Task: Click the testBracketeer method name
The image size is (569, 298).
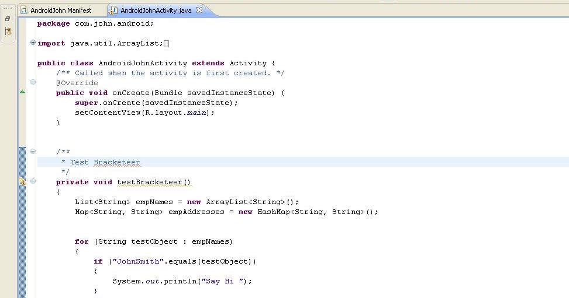Action: [150, 182]
